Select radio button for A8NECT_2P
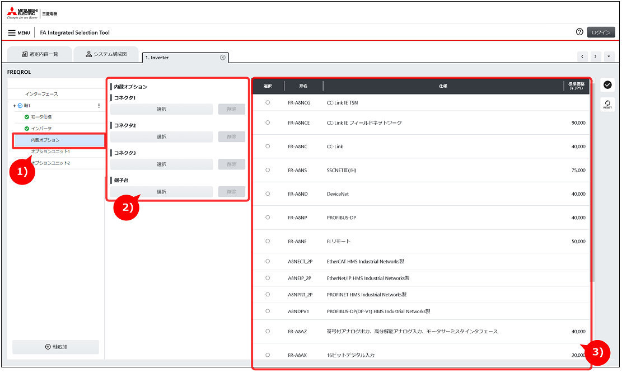The image size is (622, 373). pyautogui.click(x=268, y=261)
